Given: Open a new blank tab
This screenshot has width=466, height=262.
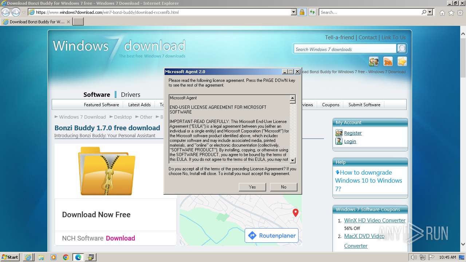Looking at the screenshot, I should (x=78, y=22).
